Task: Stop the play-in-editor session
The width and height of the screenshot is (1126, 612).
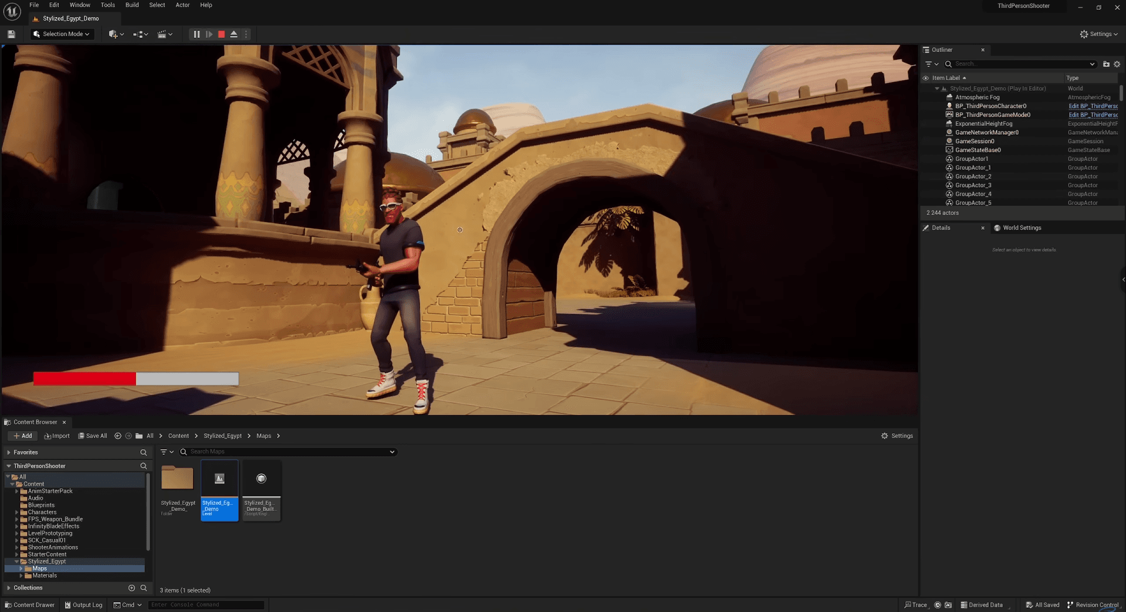Action: 221,35
